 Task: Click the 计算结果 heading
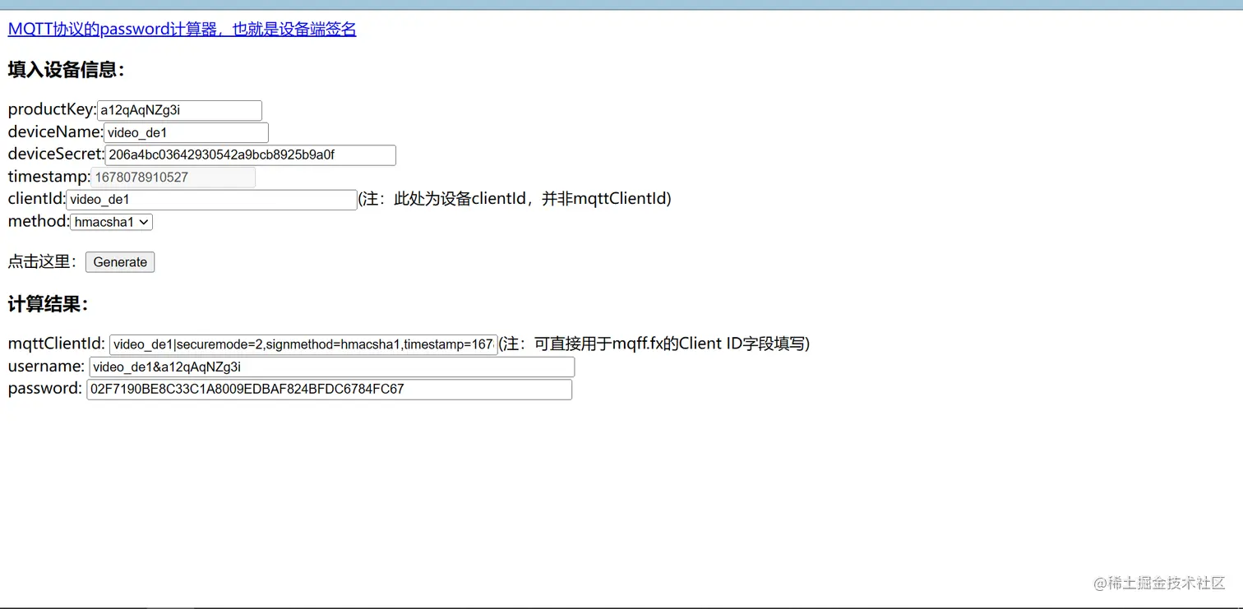point(48,304)
